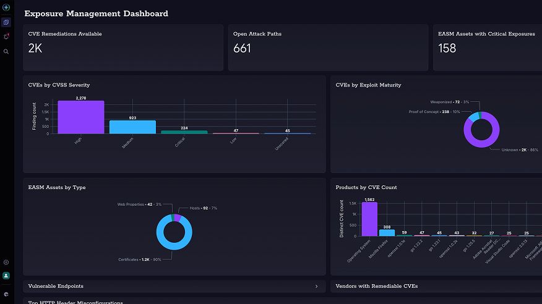The width and height of the screenshot is (542, 304).
Task: Click the Top HTTP Header Misconfigurations heading
Action: click(x=75, y=302)
